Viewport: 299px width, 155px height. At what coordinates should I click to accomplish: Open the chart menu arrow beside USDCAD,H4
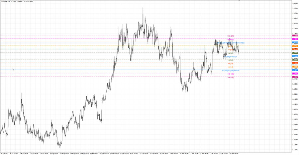1,2
